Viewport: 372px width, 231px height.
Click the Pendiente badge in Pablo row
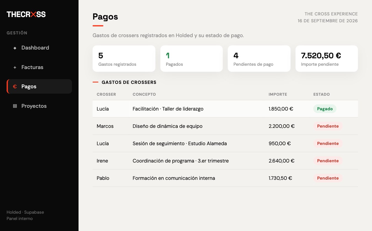(328, 178)
